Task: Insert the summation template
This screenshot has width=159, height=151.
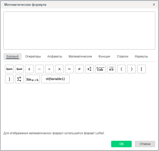Action: tap(19, 79)
